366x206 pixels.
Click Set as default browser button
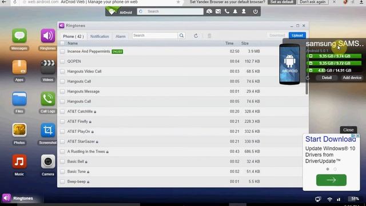tap(282, 2)
